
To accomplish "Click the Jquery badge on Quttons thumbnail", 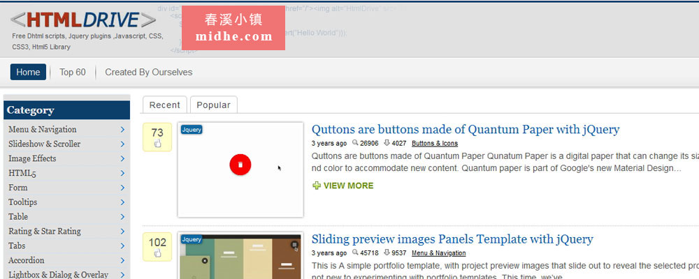I will [192, 130].
